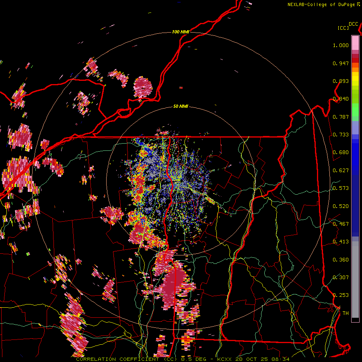Click the 0.520 color scale value

click(341, 206)
